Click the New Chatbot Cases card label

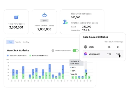(x=44, y=26)
